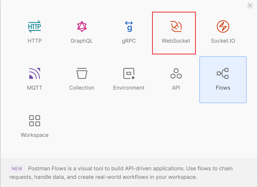
Task: Open the highlighted Flows tile
Action: [x=223, y=80]
